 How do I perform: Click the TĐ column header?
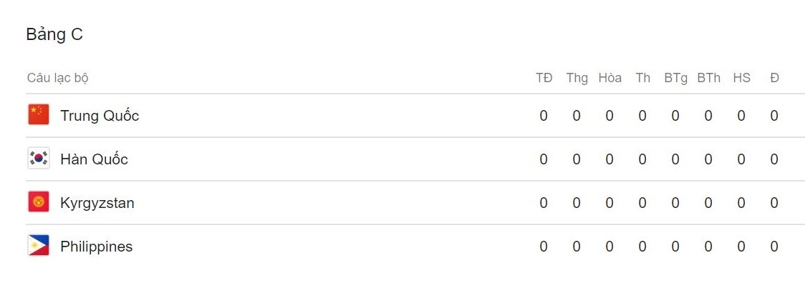[544, 78]
